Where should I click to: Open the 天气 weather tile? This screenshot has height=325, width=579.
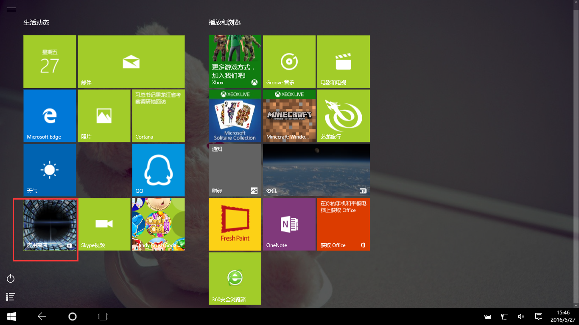(50, 170)
